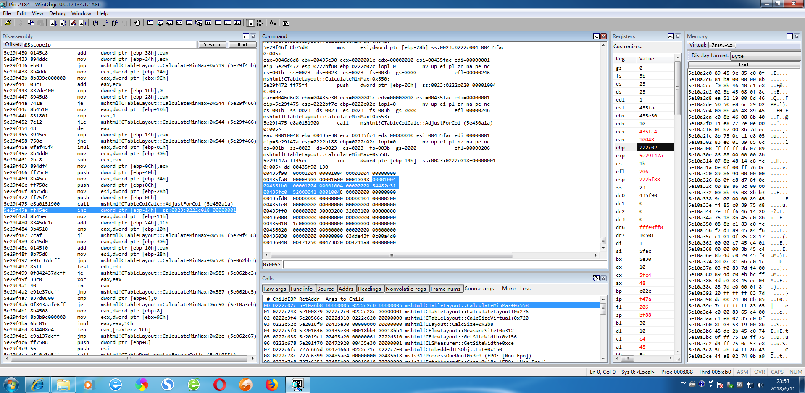Click the Command window horizontal scrollbar thumb

point(391,255)
